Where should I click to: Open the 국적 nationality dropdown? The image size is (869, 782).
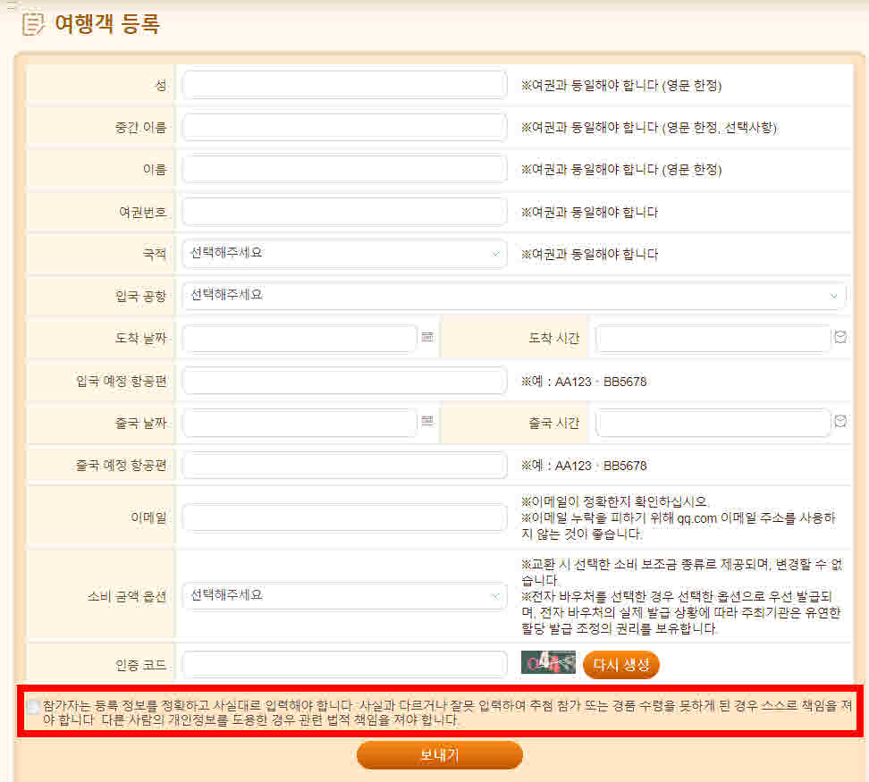(x=344, y=254)
